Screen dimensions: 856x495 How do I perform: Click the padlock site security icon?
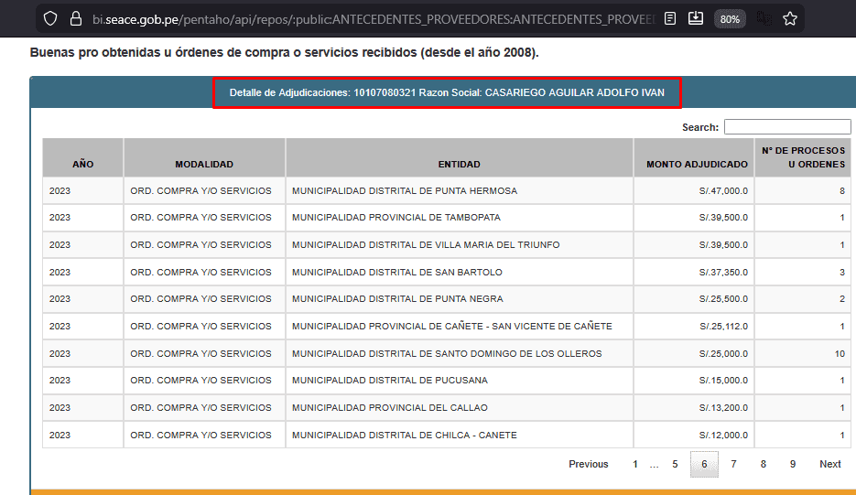[x=76, y=19]
